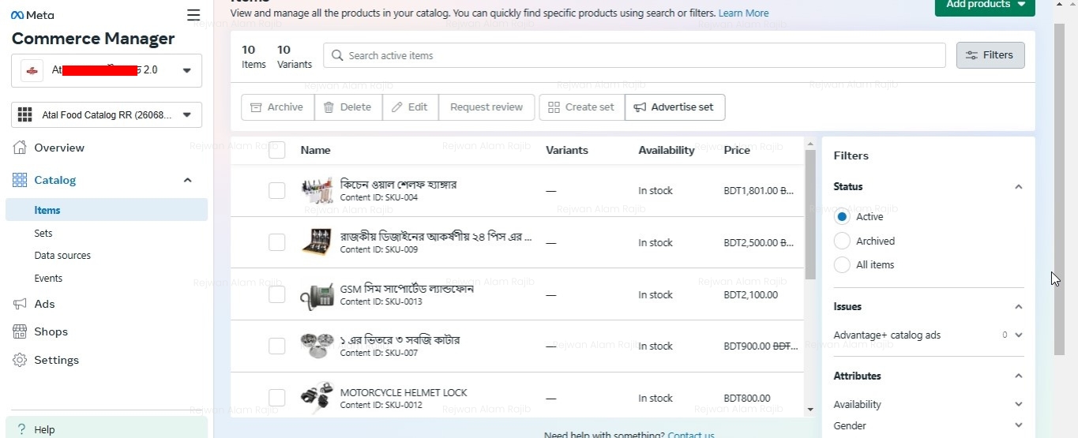Select the Archived status radio button
The height and width of the screenshot is (438, 1078).
(x=842, y=241)
